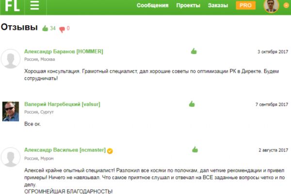Image resolution: width=291 pixels, height=194 pixels.
Task: Click location text Россия, Москва
Action: click(x=40, y=59)
